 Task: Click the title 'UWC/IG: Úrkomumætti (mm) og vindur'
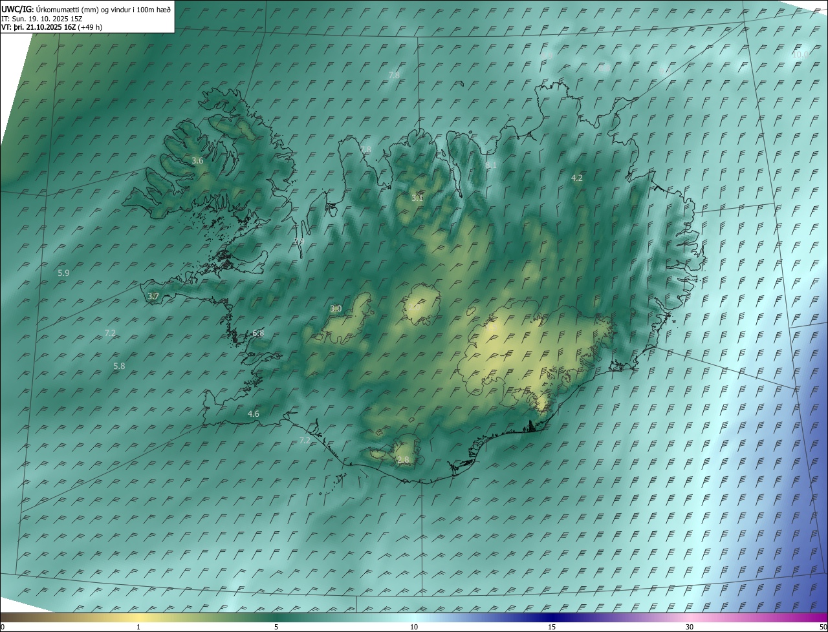[86, 9]
